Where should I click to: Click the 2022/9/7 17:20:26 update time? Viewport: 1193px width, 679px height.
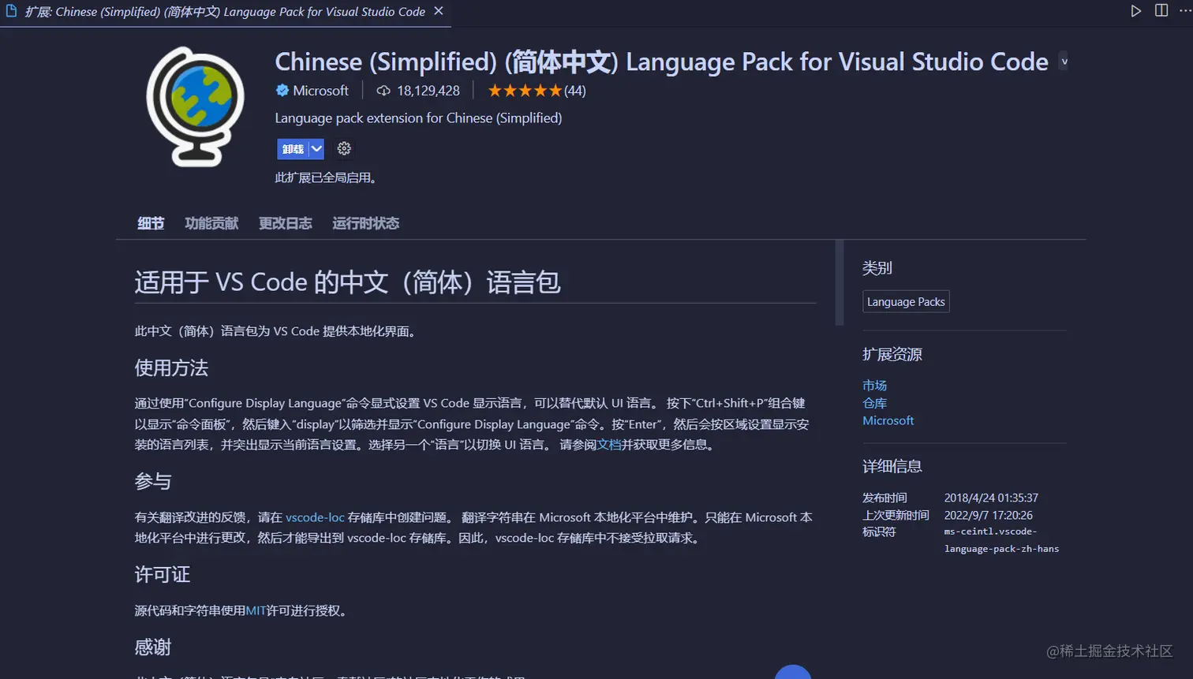pyautogui.click(x=989, y=515)
